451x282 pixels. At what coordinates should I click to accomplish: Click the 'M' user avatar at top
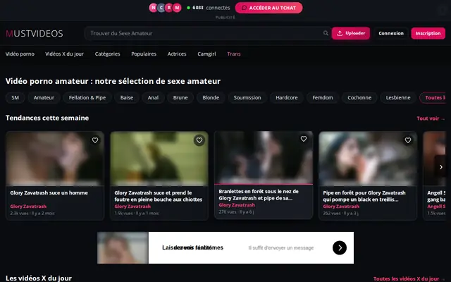click(x=177, y=8)
